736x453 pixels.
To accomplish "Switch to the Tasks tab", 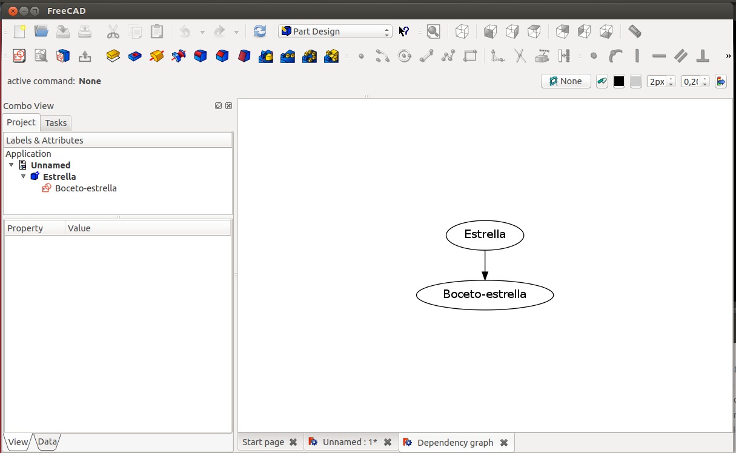I will point(56,123).
